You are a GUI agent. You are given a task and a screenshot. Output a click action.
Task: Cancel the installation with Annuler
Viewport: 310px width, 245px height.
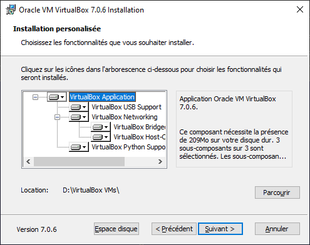pyautogui.click(x=277, y=229)
